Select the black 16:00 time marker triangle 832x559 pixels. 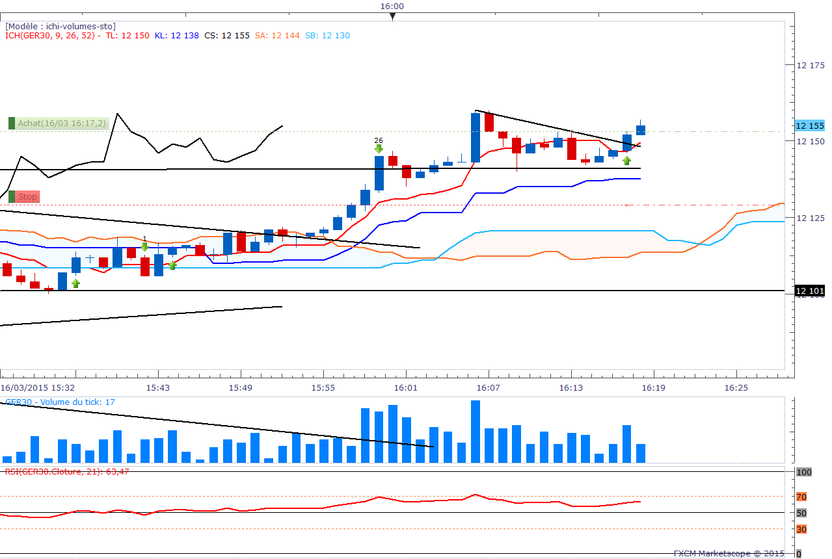392,18
